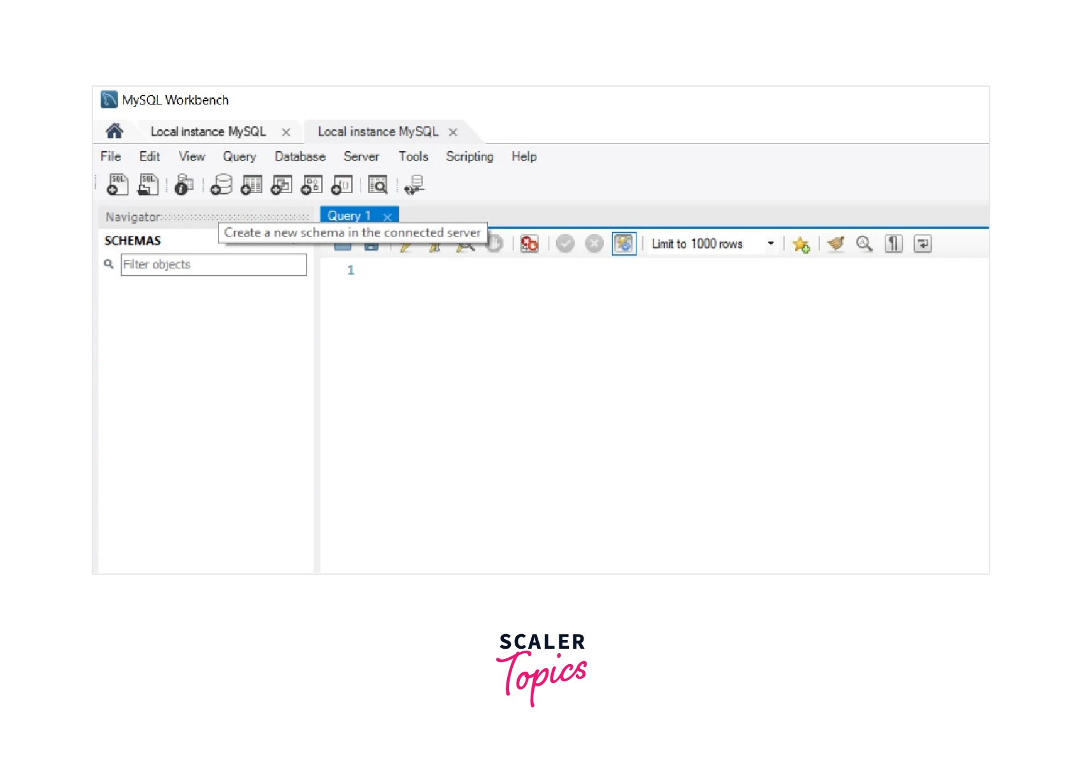Toggle invisible characters display
Viewport: 1083px width, 773px height.
(x=893, y=244)
